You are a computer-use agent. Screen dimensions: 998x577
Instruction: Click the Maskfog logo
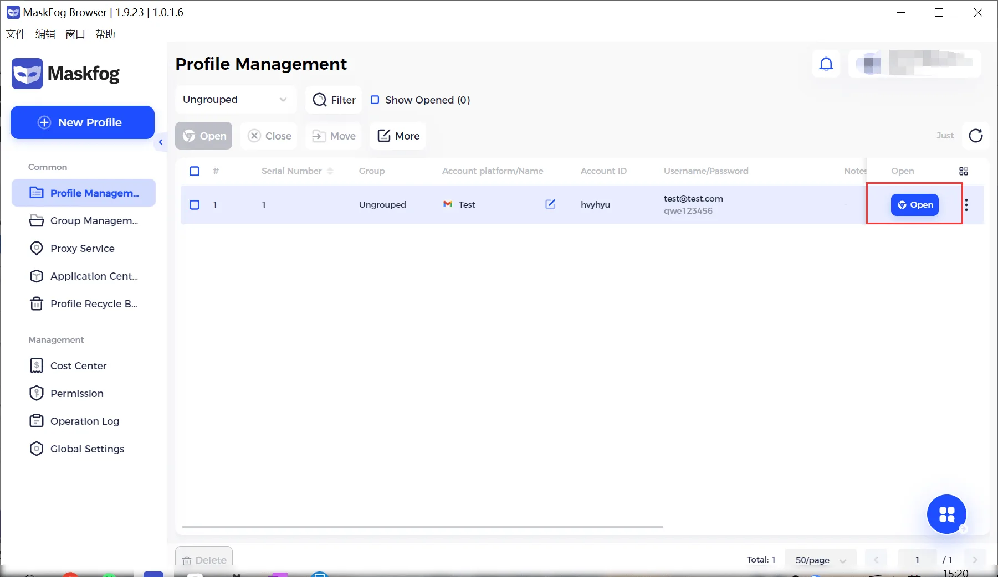[x=66, y=74]
